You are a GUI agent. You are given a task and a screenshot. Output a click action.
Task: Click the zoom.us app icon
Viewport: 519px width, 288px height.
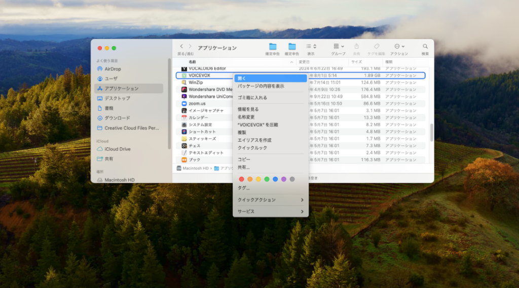tap(184, 104)
